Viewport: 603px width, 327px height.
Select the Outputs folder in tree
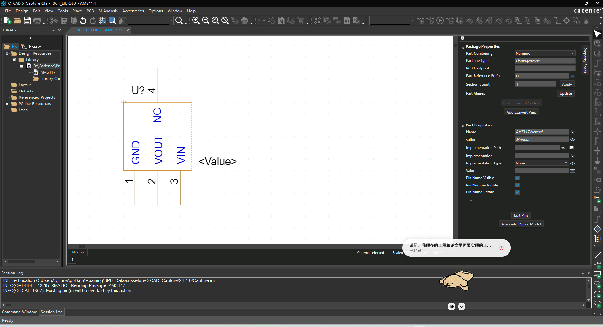pos(26,91)
